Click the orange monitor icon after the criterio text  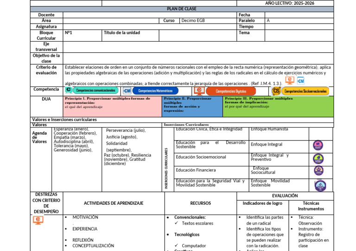pos(290,80)
